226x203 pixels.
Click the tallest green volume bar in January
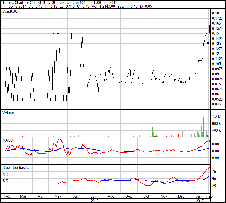pos(203,127)
